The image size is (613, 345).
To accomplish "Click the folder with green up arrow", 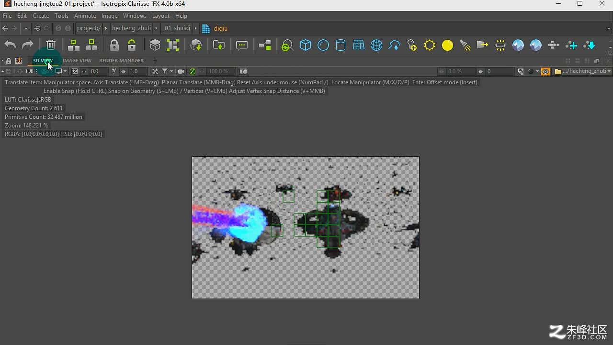I will (x=219, y=45).
